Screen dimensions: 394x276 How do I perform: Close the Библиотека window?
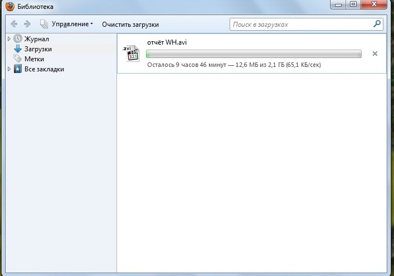(x=374, y=4)
